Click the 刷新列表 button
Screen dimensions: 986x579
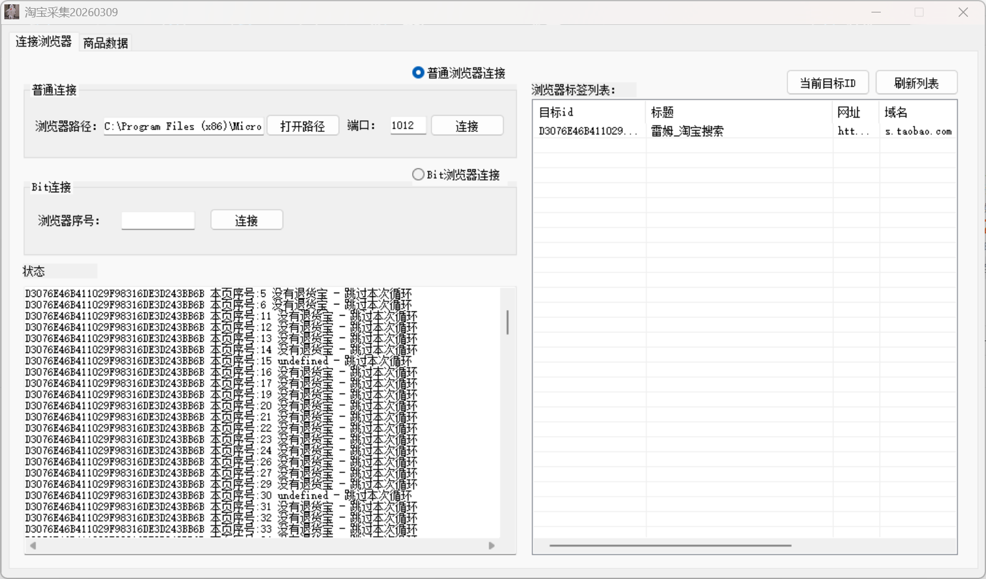point(916,83)
